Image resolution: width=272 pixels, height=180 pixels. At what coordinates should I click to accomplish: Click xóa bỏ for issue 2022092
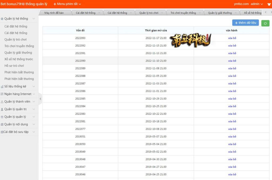[232, 46]
